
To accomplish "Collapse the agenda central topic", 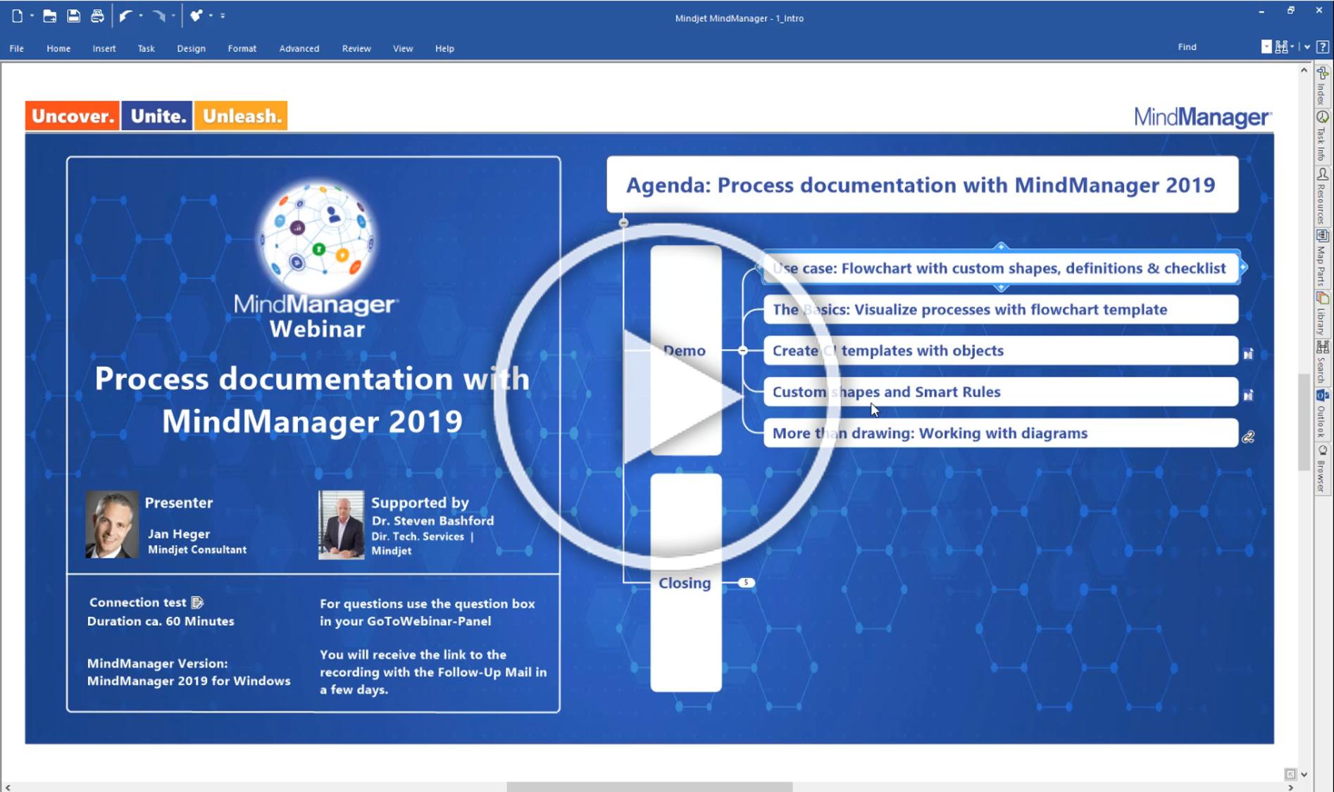I will (x=623, y=222).
